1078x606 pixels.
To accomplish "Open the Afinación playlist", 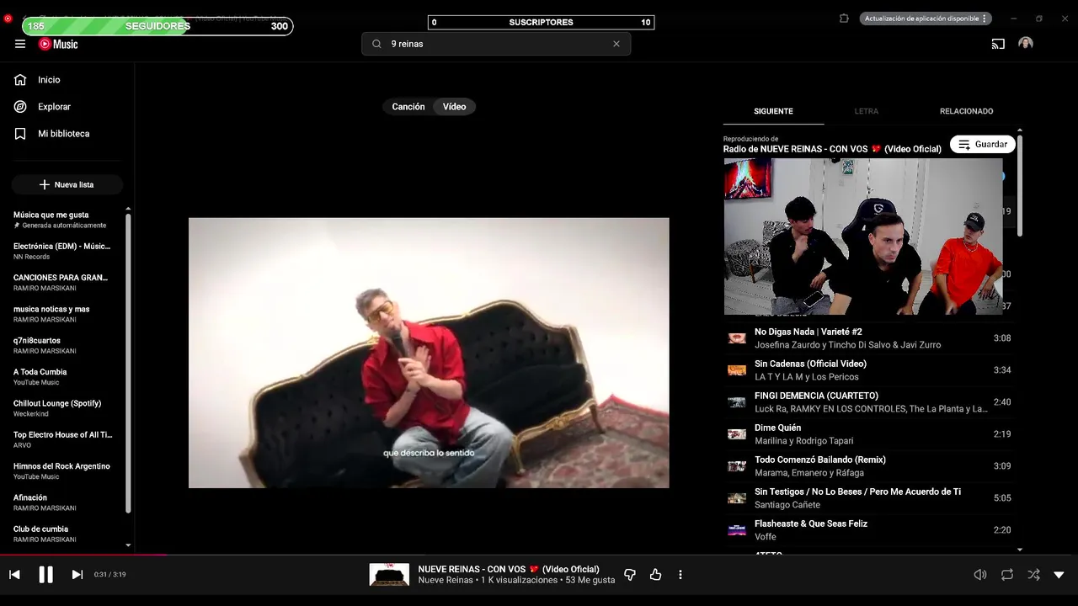I will tap(62, 502).
